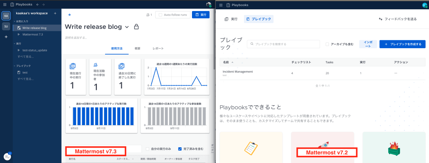Click 説明を追加する description field
This screenshot has width=429, height=163.
(76, 37)
